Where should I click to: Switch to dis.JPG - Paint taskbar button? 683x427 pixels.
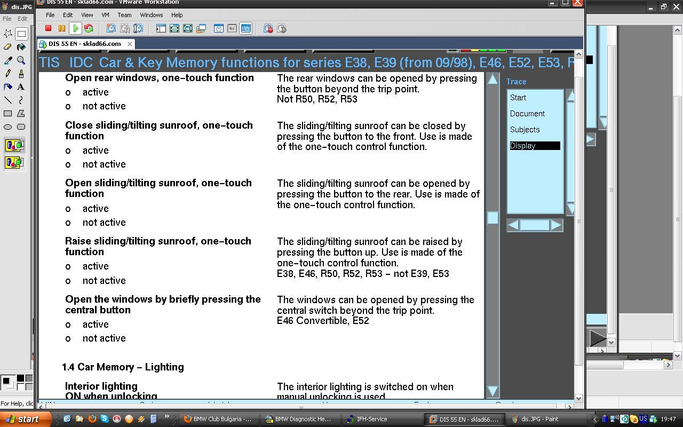click(x=545, y=419)
